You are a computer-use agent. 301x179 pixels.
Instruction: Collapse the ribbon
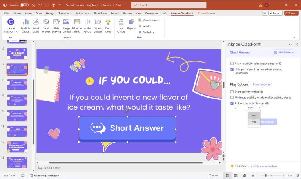tap(294, 38)
